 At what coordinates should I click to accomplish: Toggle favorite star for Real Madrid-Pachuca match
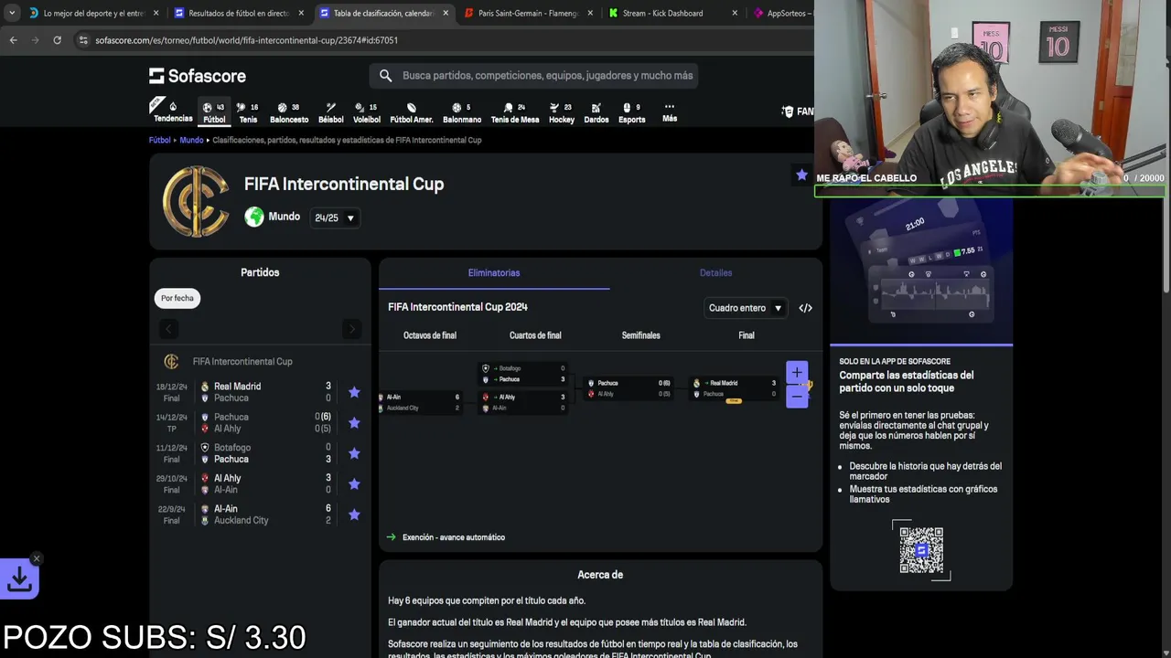click(354, 392)
